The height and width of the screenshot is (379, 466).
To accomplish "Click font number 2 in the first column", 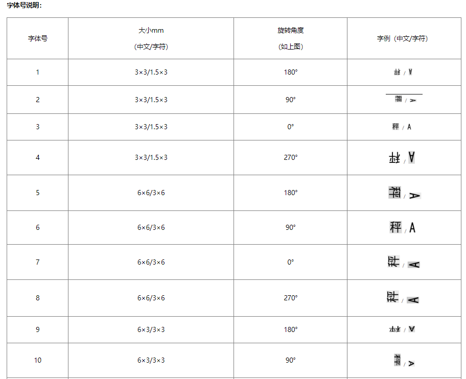I will tap(37, 100).
